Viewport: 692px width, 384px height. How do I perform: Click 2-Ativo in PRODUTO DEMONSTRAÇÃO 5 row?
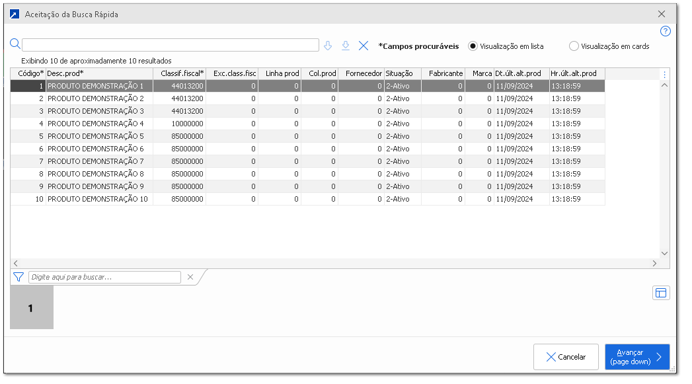[403, 136]
